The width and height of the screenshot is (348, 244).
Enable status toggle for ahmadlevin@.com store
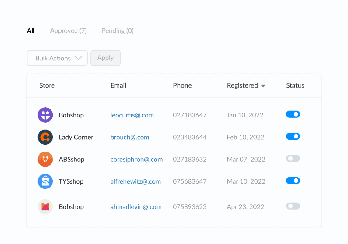pyautogui.click(x=293, y=206)
